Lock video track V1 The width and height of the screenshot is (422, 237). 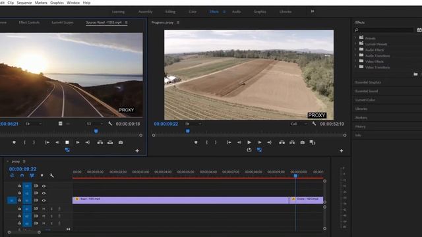click(x=20, y=200)
